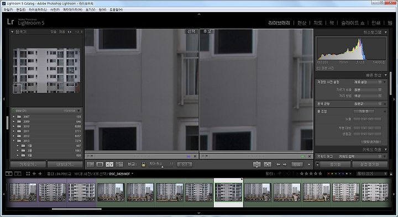Open the toolbar content dropdown arrow
The height and width of the screenshot is (217, 398).
tap(309, 165)
